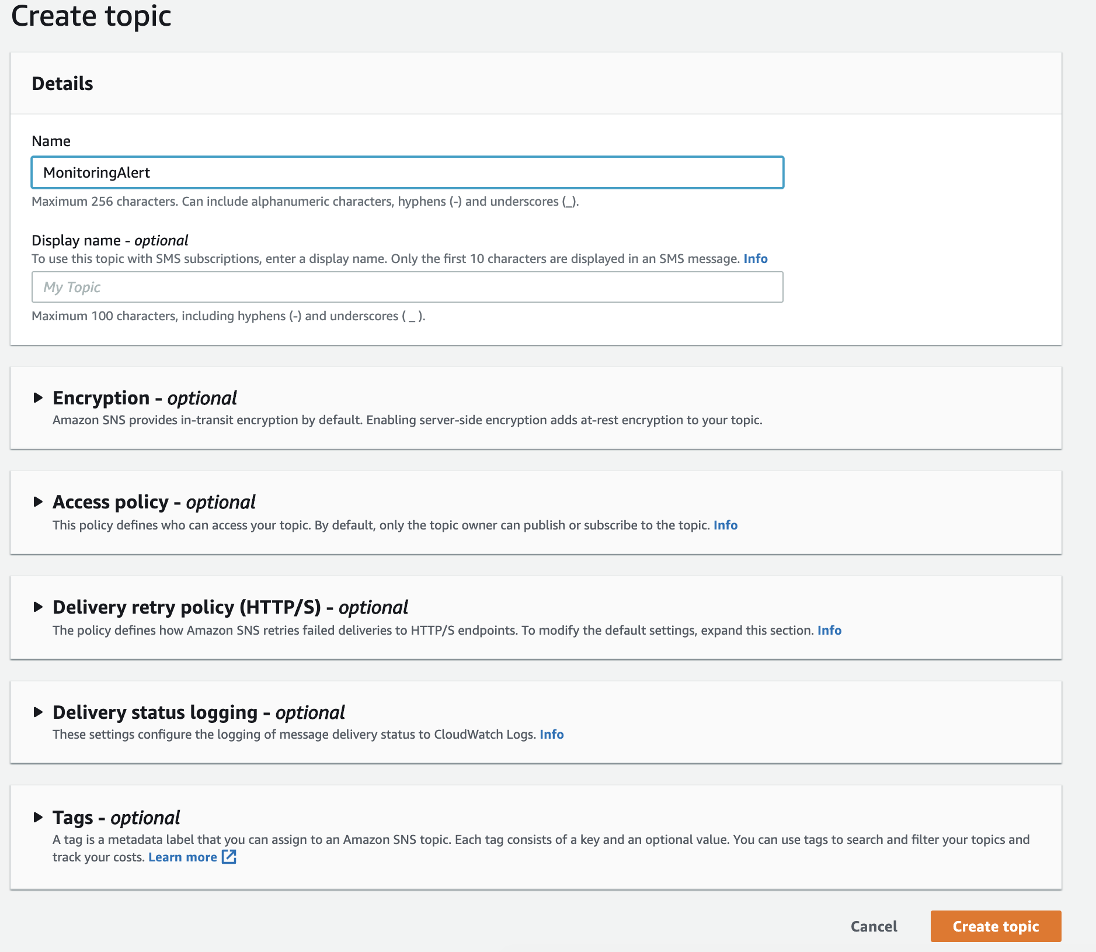The image size is (1096, 952).
Task: Click into the Name input field
Action: click(407, 172)
